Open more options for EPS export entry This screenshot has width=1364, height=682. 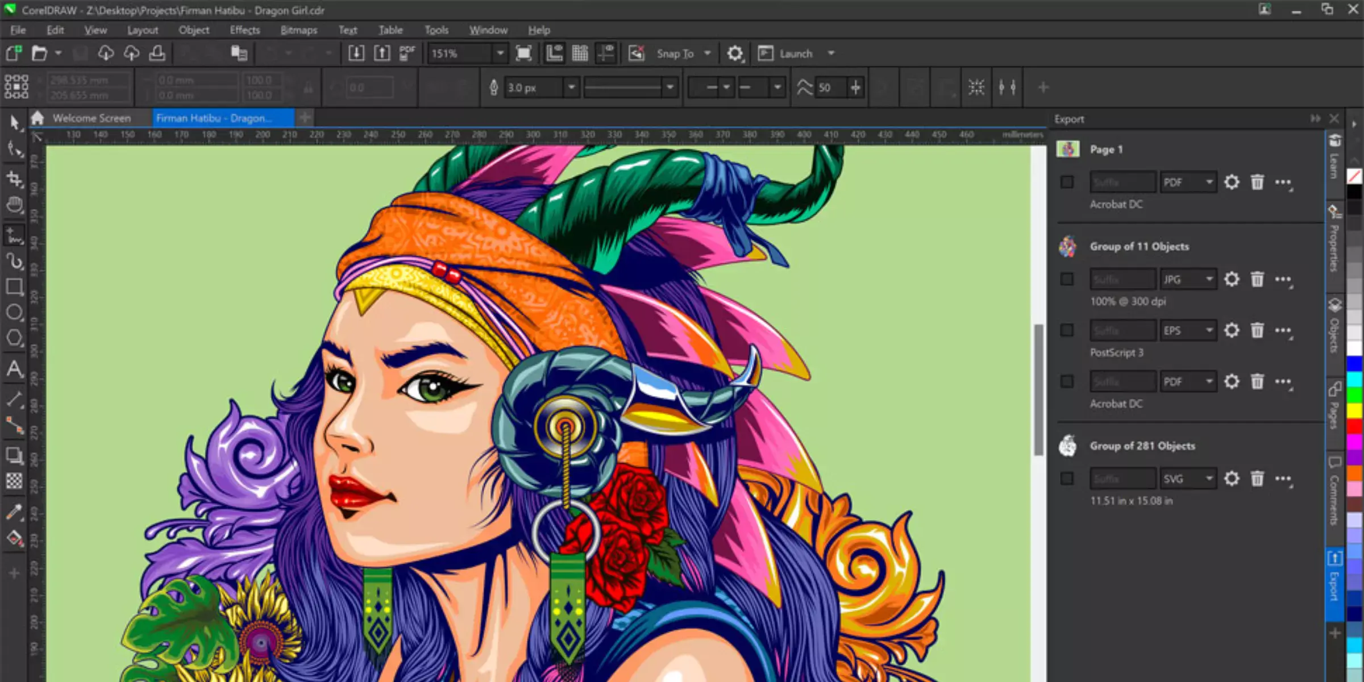click(1283, 330)
